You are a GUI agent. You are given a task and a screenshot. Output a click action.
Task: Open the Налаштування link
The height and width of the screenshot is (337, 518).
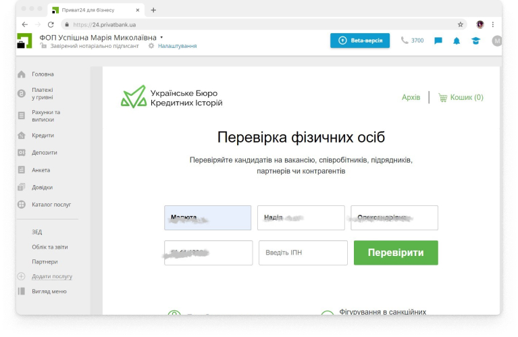pos(177,46)
